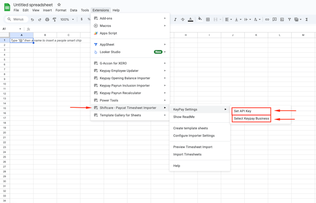Open the Insert menu
316x203 pixels.
pos(47,10)
